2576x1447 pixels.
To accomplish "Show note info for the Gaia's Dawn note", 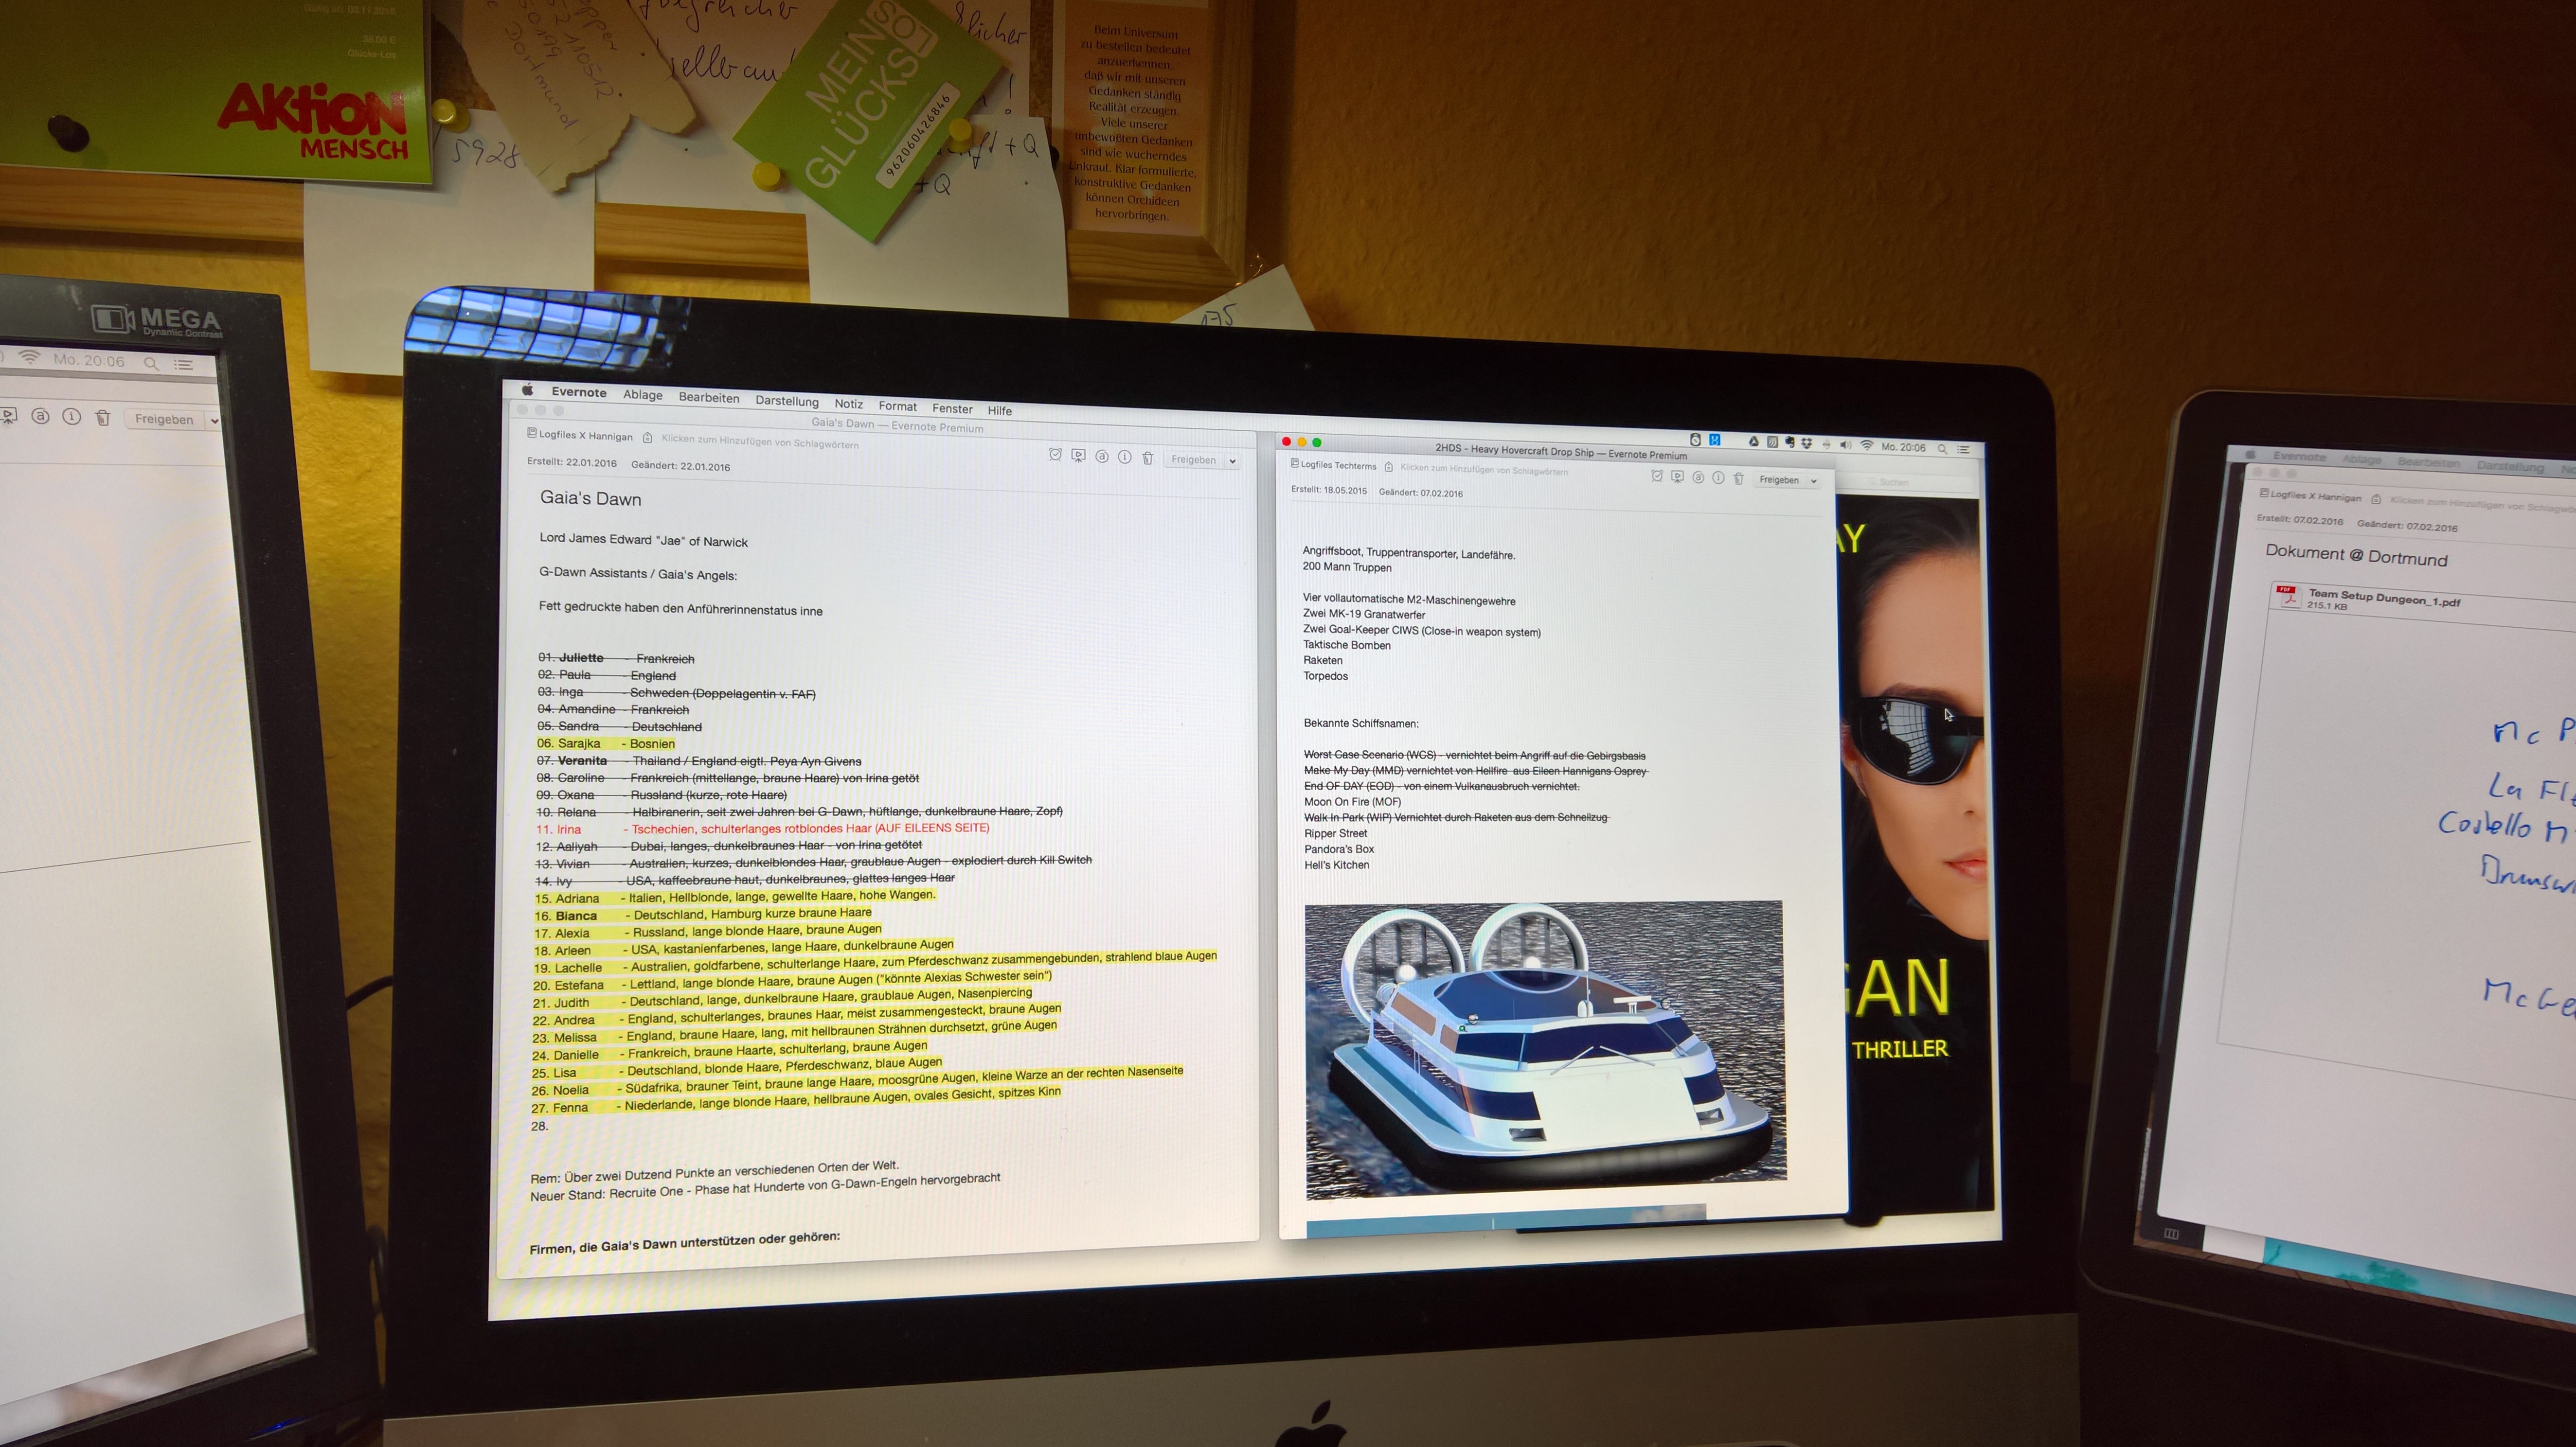I will pyautogui.click(x=1125, y=457).
